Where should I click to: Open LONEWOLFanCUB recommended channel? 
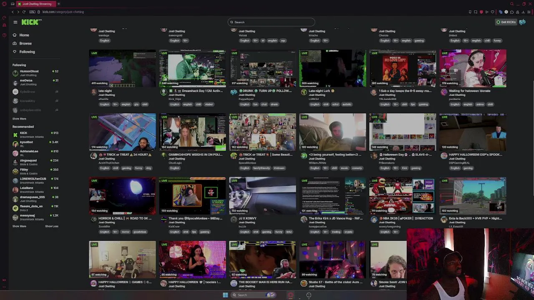pyautogui.click(x=36, y=180)
